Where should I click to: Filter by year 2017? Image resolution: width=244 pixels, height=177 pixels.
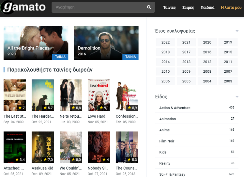186,52
